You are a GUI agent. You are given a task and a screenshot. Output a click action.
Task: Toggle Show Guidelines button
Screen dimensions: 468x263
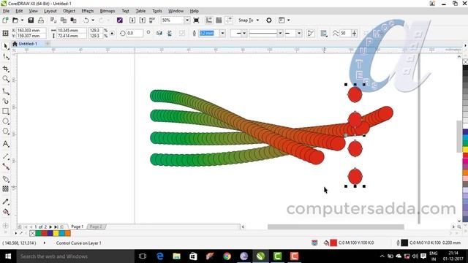(x=229, y=20)
